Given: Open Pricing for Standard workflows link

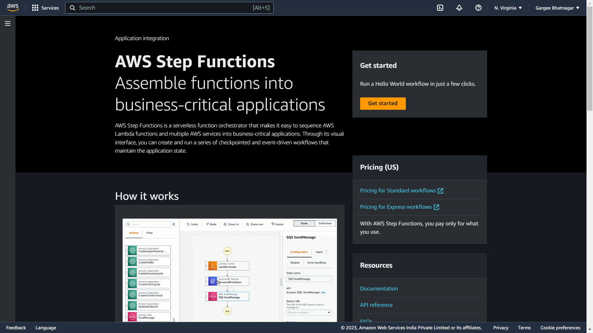Looking at the screenshot, I should click(x=398, y=191).
